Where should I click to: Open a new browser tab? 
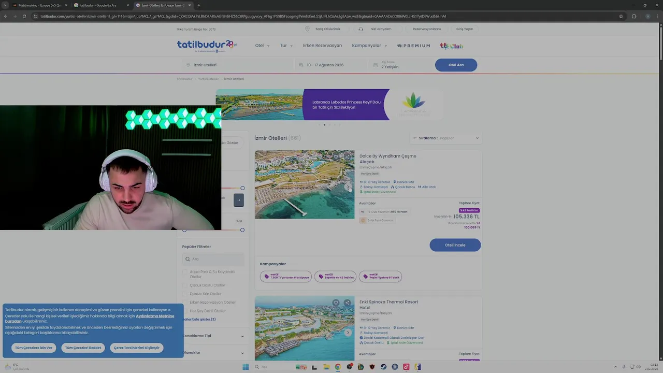(x=199, y=5)
